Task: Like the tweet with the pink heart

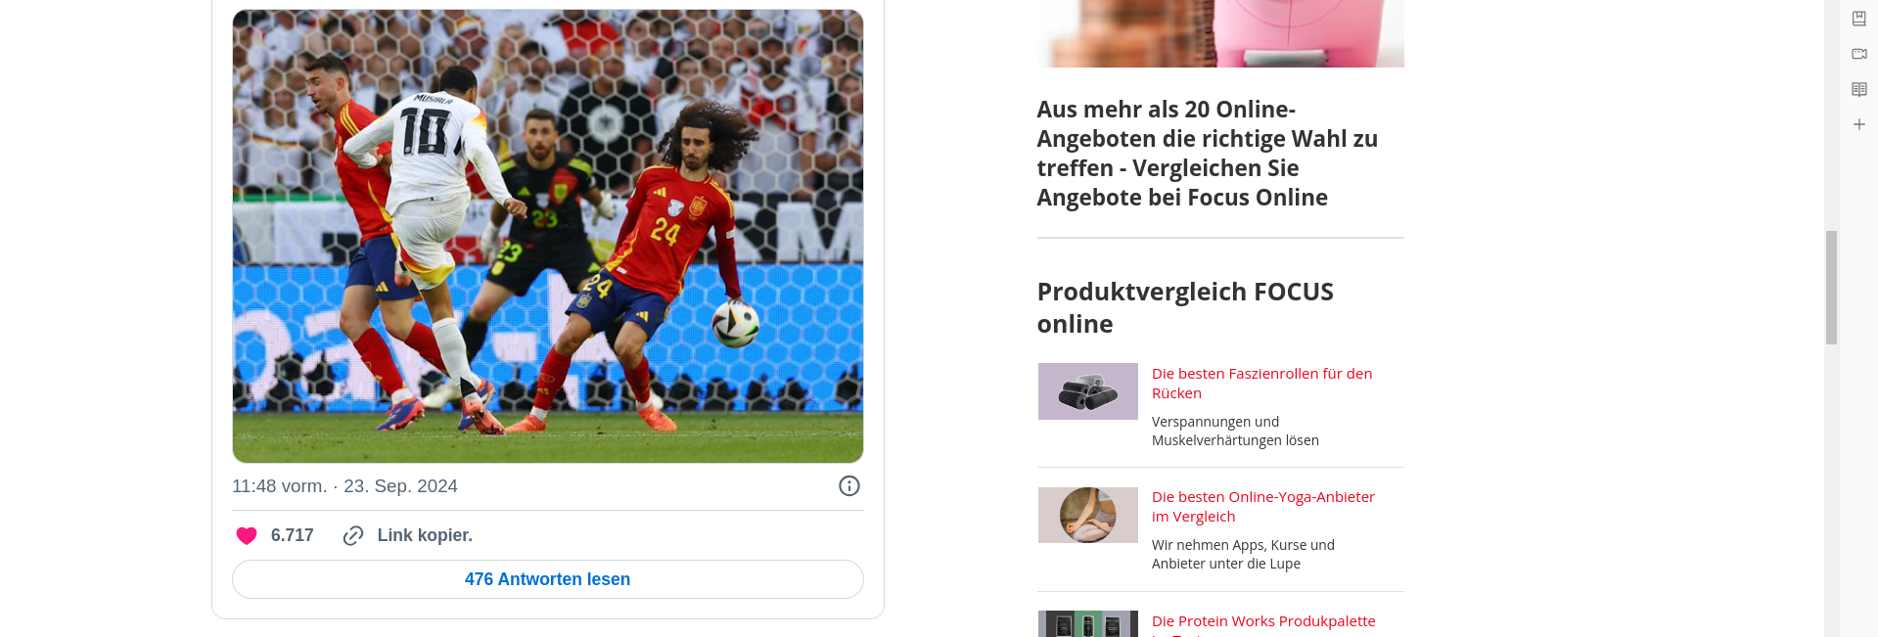Action: pyautogui.click(x=247, y=535)
